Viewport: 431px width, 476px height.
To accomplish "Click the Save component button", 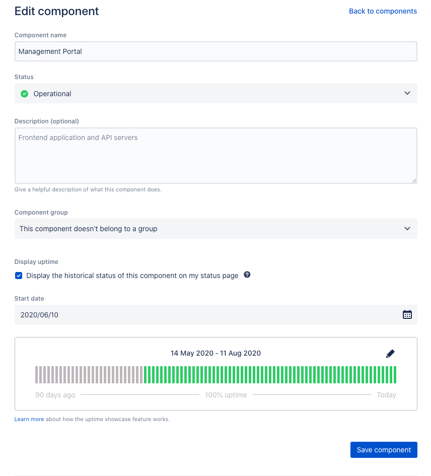I will click(x=384, y=450).
